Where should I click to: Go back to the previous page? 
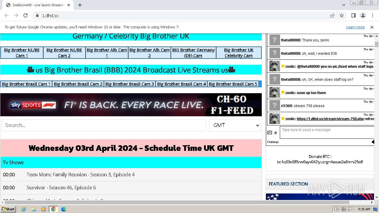[7, 15]
